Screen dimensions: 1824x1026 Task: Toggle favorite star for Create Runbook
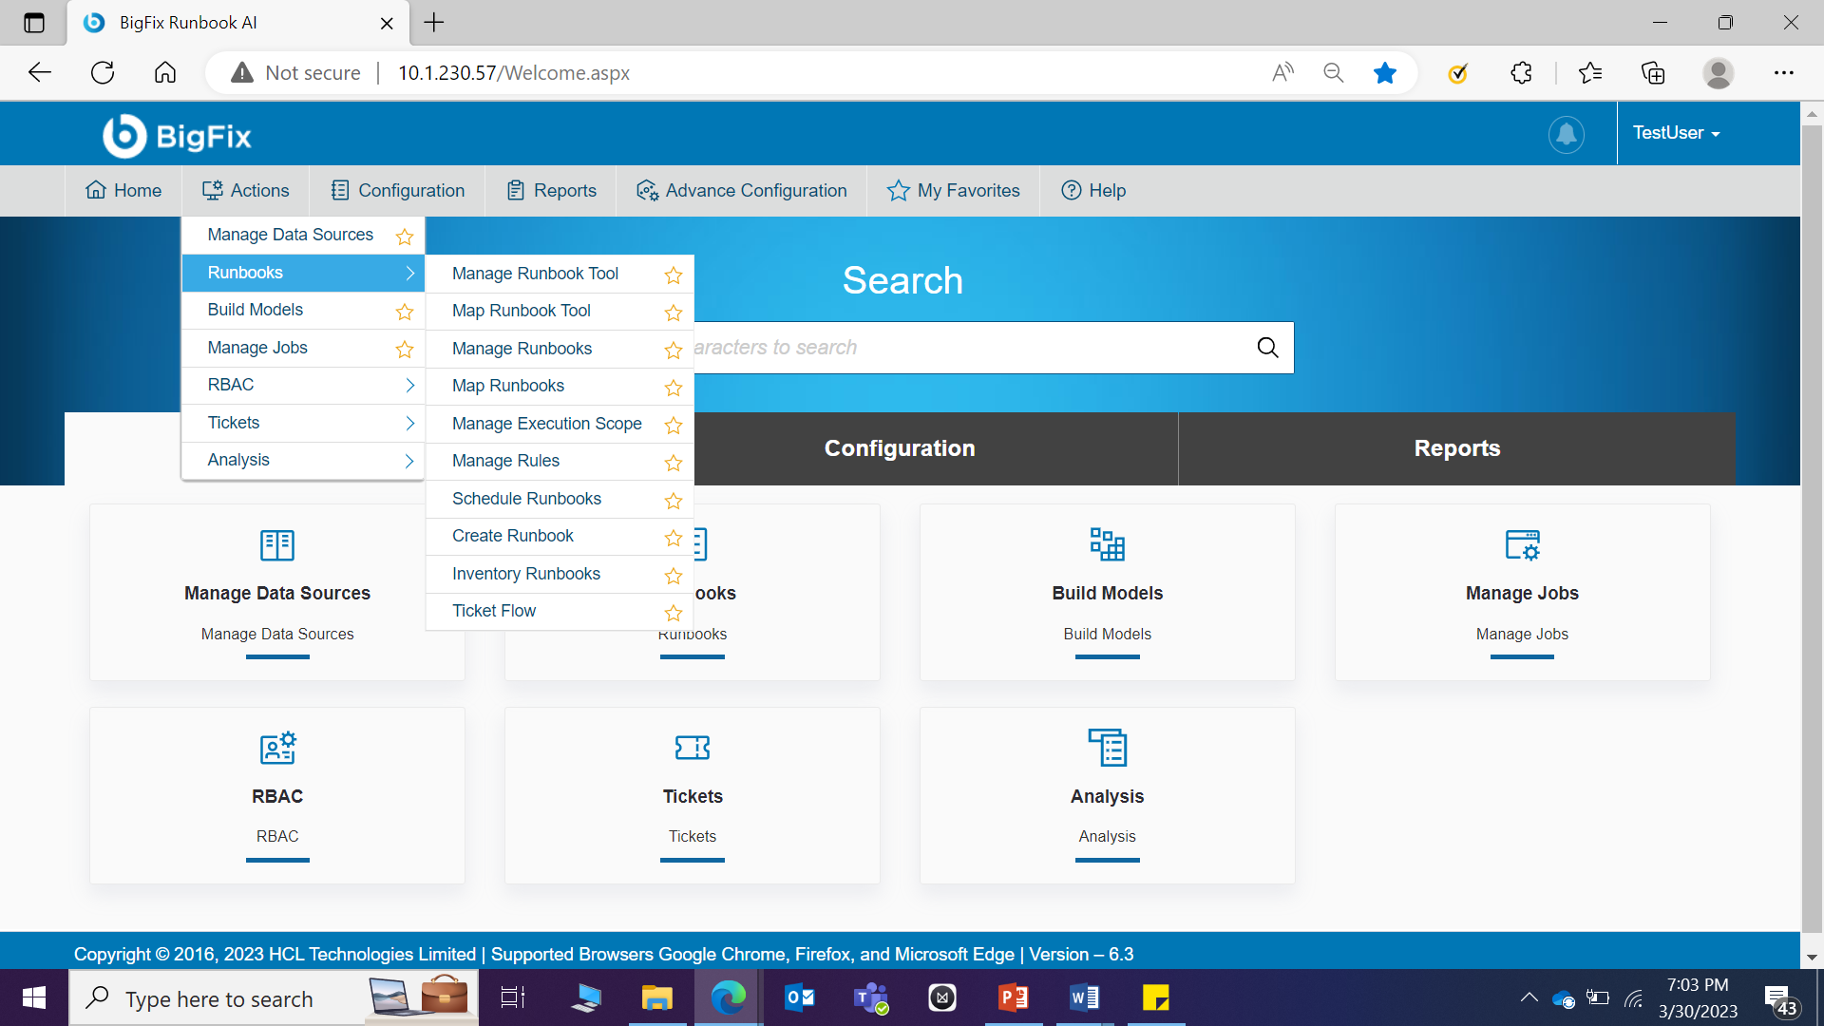tap(674, 538)
